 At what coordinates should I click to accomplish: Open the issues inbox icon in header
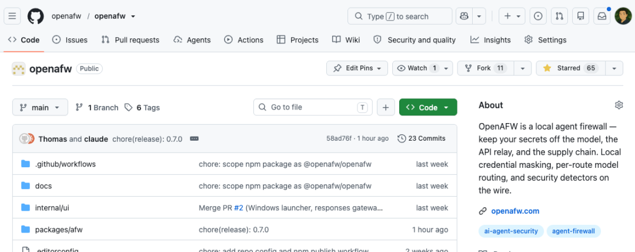tap(538, 16)
